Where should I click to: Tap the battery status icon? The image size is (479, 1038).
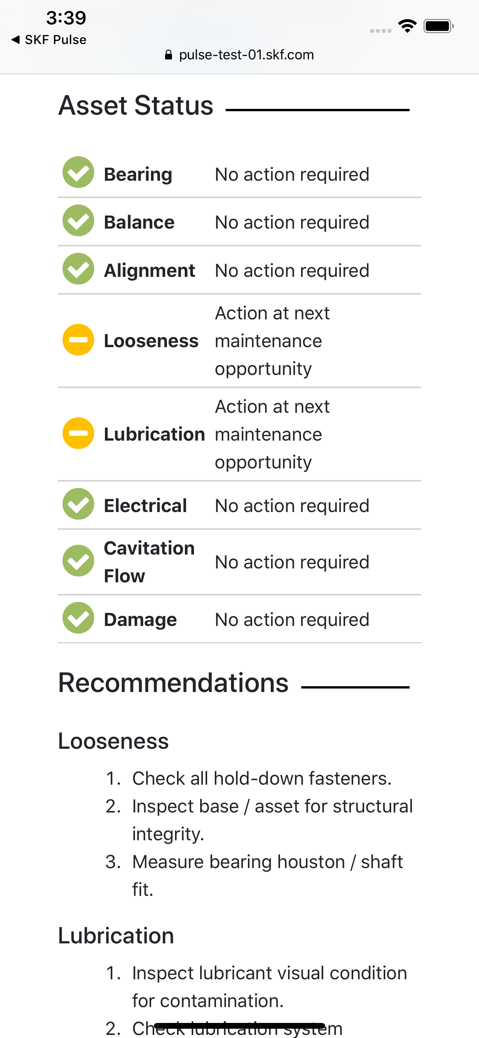click(x=439, y=26)
